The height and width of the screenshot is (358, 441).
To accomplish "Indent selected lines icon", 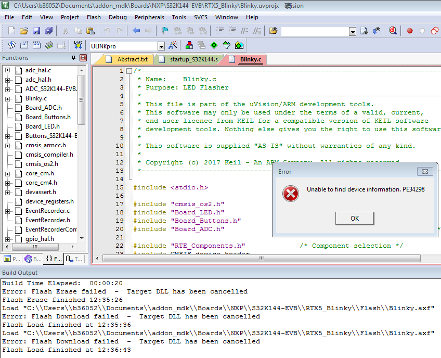I will [x=219, y=30].
